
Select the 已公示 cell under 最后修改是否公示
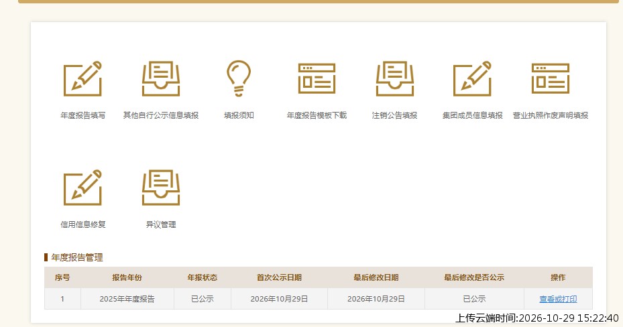[x=474, y=299]
